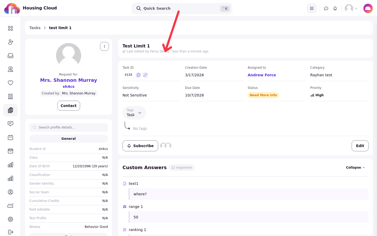Copy the task ID #134
The image size is (377, 236).
tap(138, 75)
